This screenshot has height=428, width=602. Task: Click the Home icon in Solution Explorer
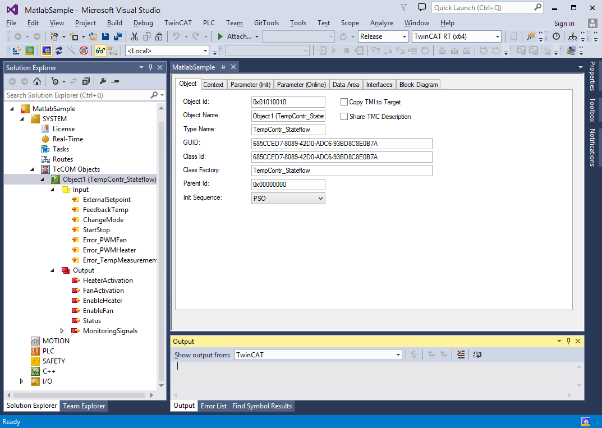pyautogui.click(x=37, y=81)
